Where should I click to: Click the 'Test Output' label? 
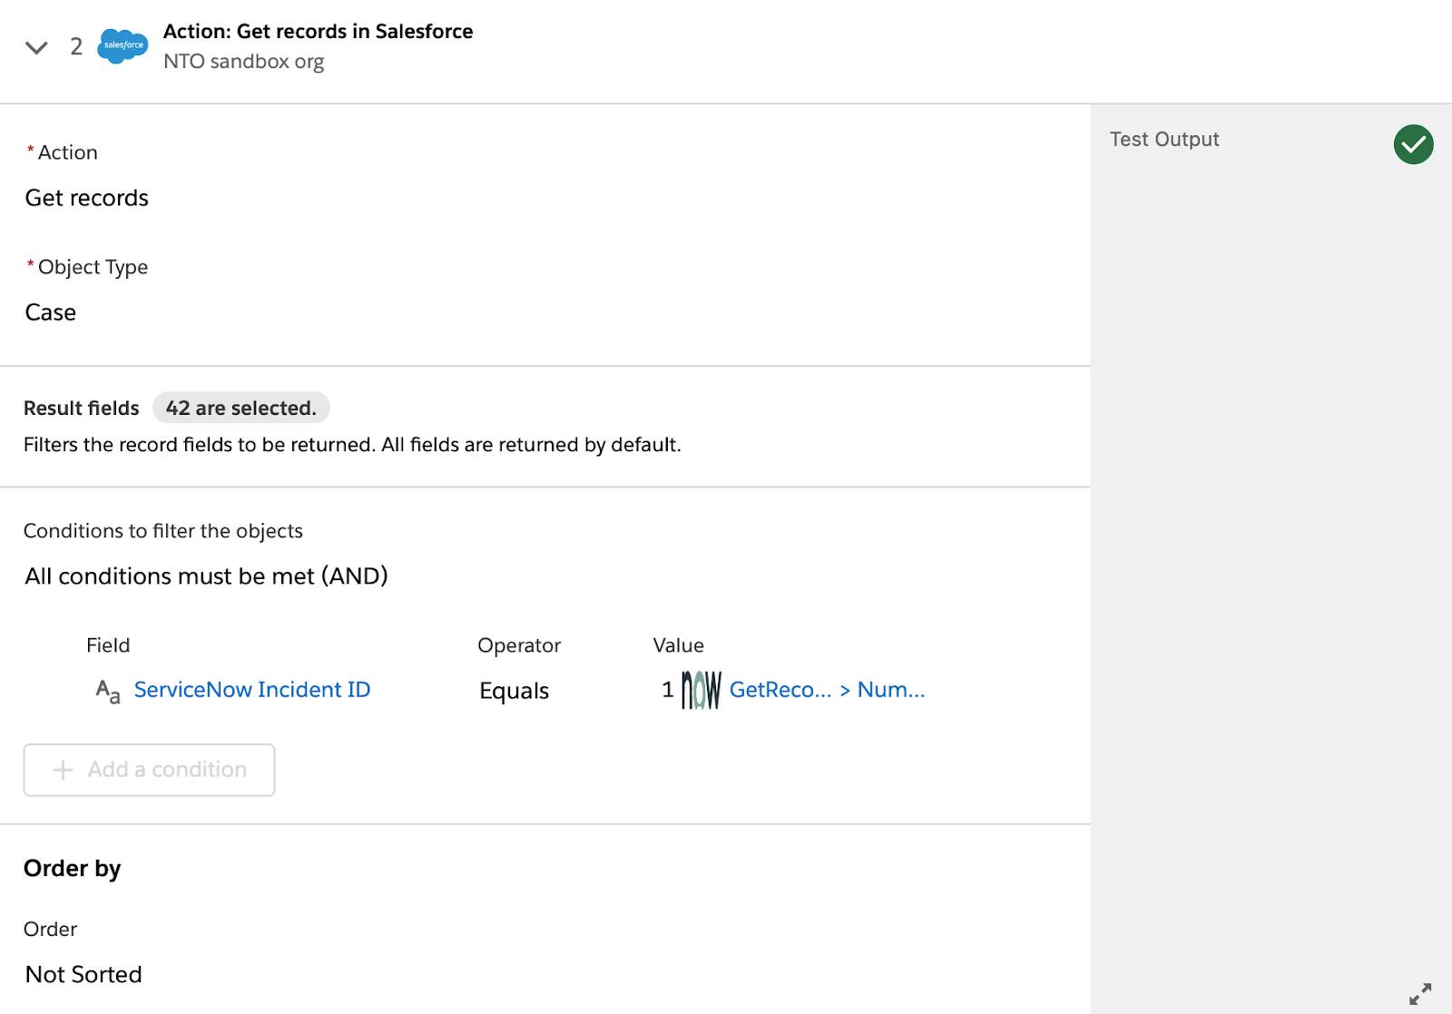(1164, 139)
